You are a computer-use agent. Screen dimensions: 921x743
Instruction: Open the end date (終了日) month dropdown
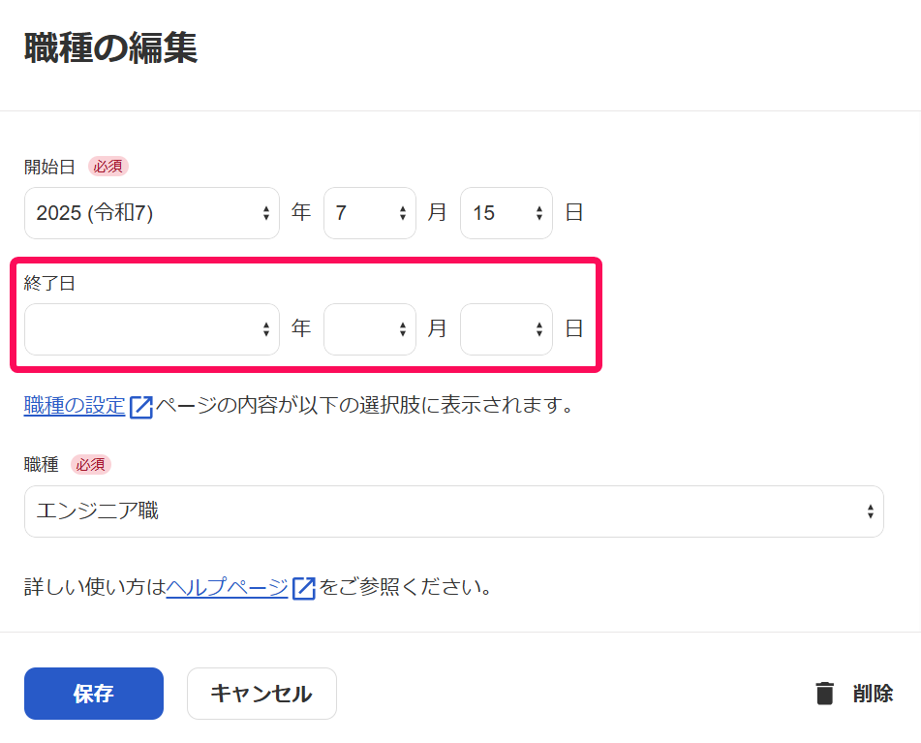(x=369, y=329)
